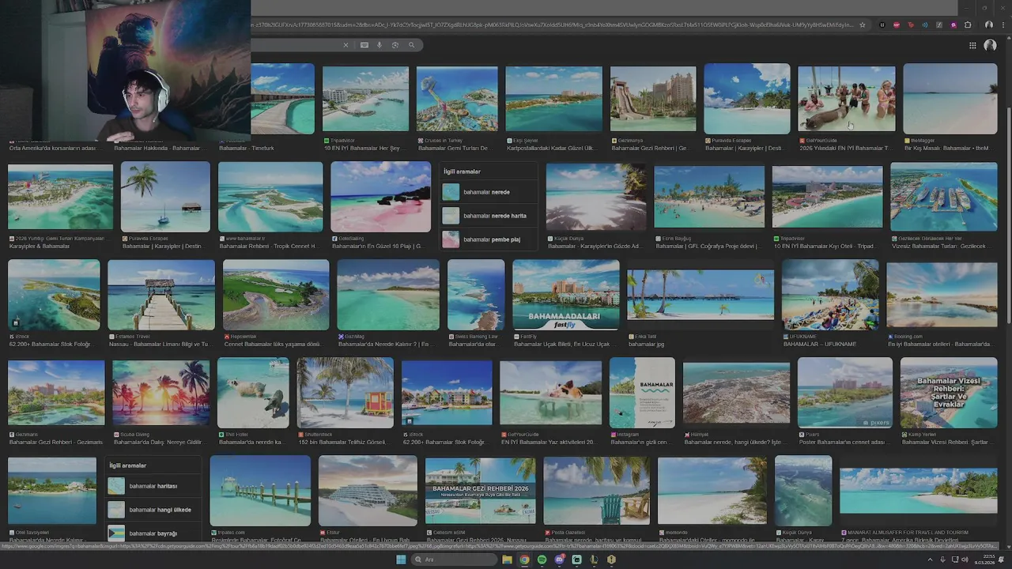This screenshot has height=569, width=1012.
Task: Open the on-screen keyboard in search bar
Action: coord(364,45)
